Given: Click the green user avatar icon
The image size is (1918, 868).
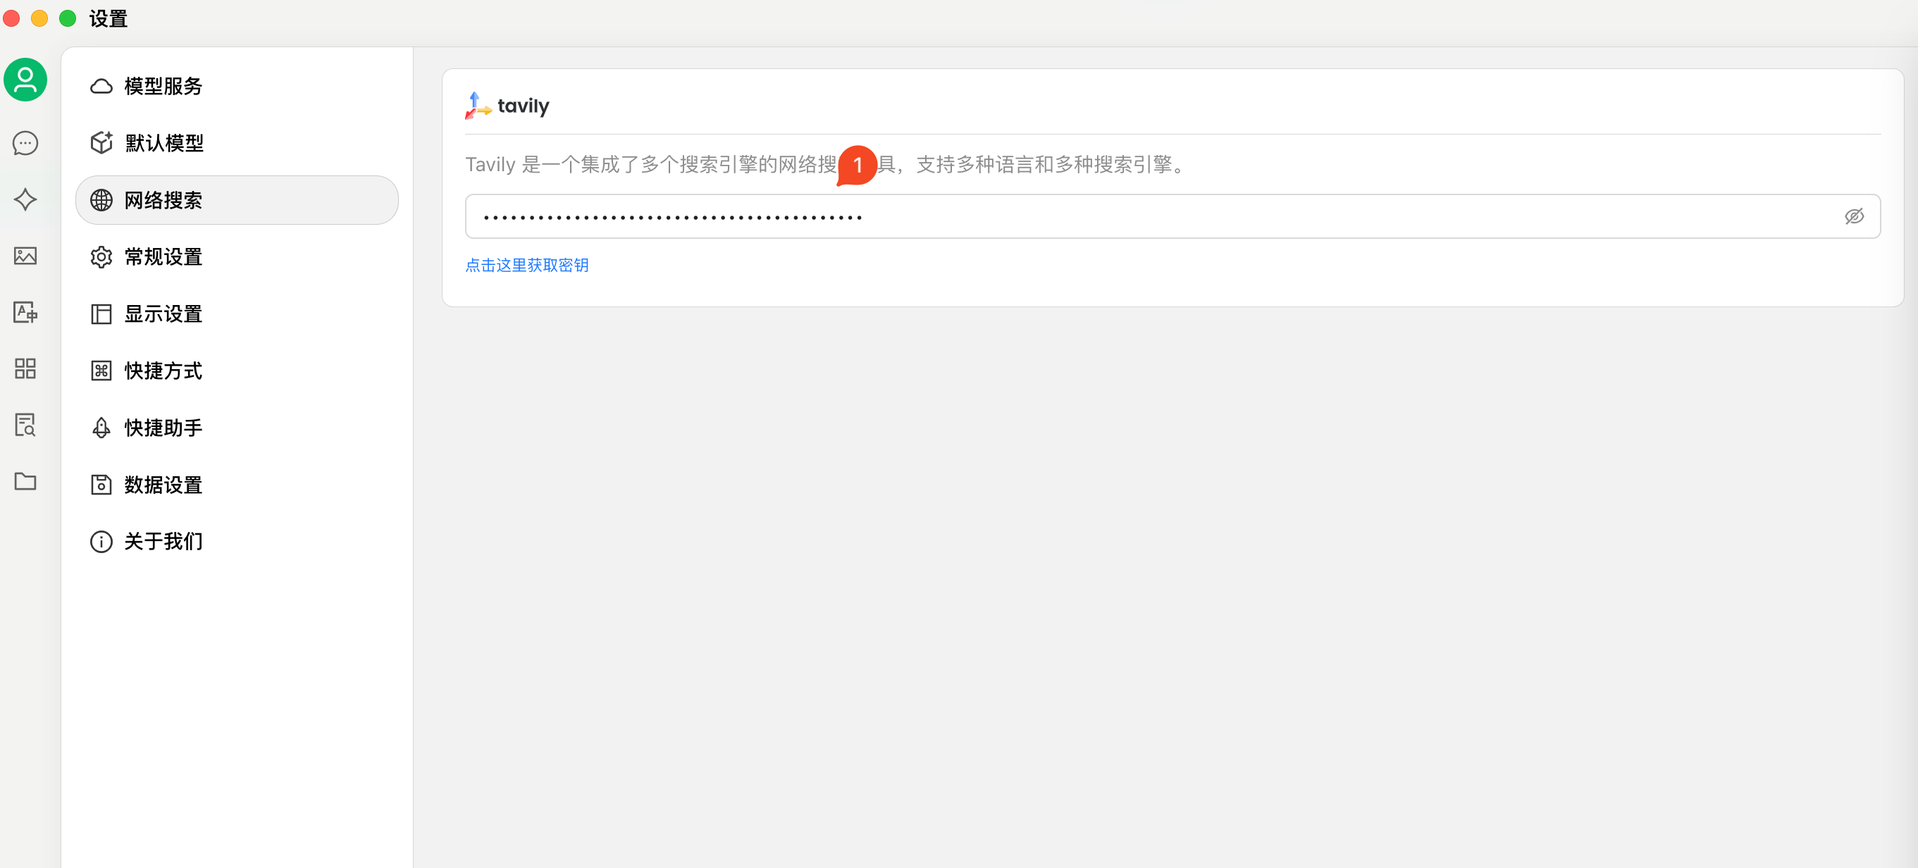Looking at the screenshot, I should point(25,80).
